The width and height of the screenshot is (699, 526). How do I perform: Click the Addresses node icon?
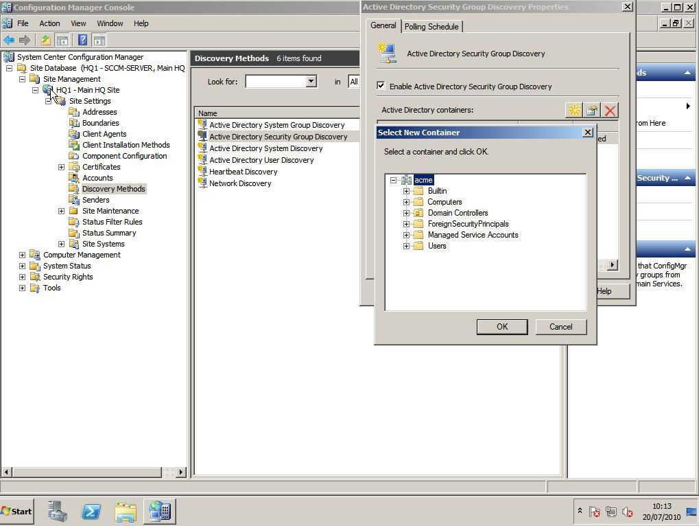click(x=74, y=112)
